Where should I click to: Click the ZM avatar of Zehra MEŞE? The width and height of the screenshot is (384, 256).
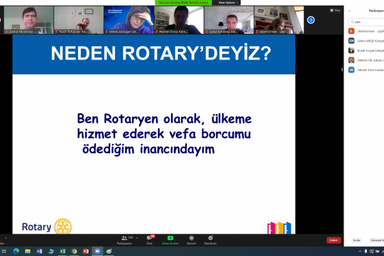351,41
